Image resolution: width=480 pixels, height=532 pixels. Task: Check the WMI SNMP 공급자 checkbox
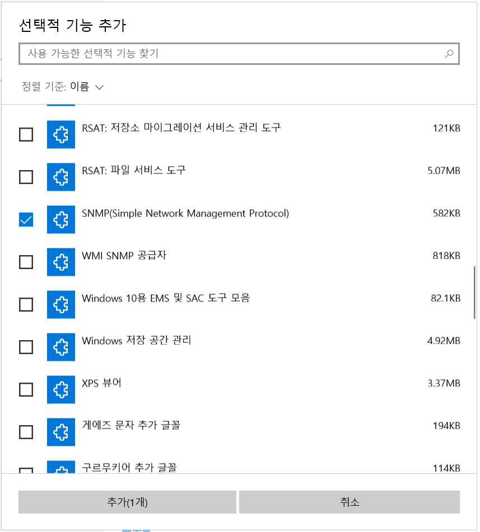pos(26,262)
